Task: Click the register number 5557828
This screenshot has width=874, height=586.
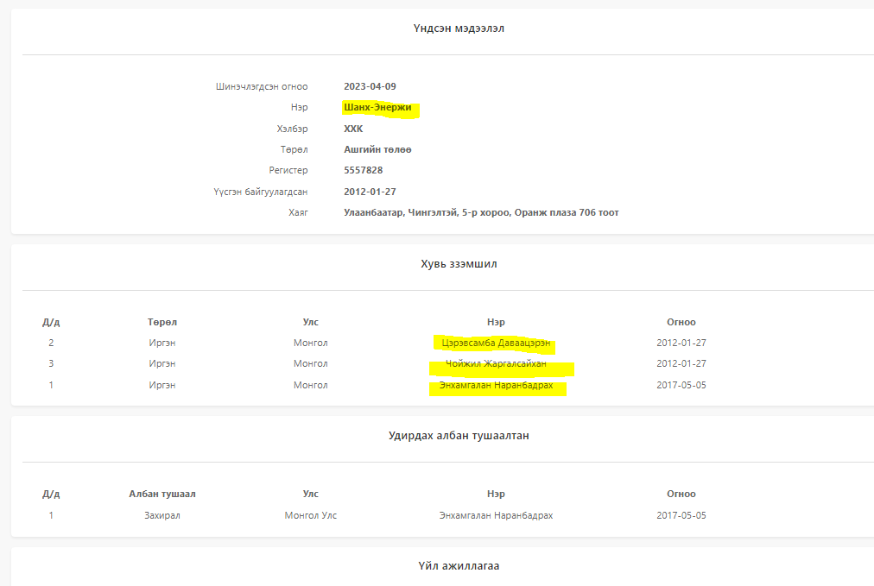Action: [363, 171]
